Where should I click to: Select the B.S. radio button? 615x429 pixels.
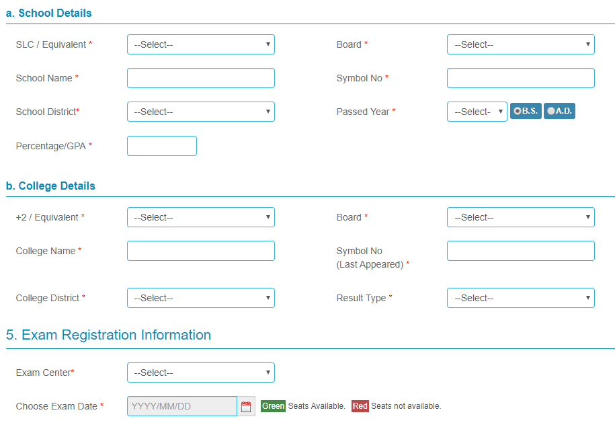[518, 111]
